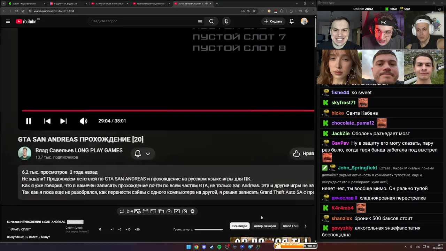Mute the video volume speaker icon

(x=84, y=121)
